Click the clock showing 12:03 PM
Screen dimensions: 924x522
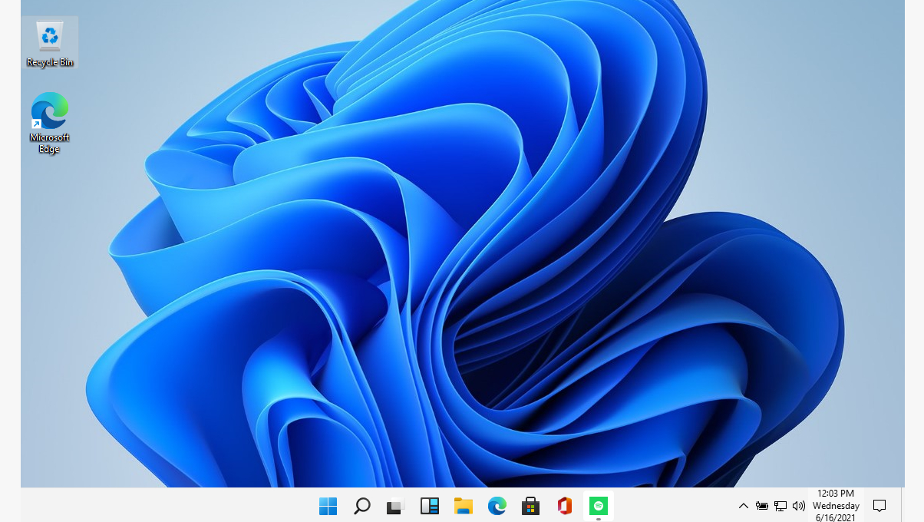coord(835,494)
